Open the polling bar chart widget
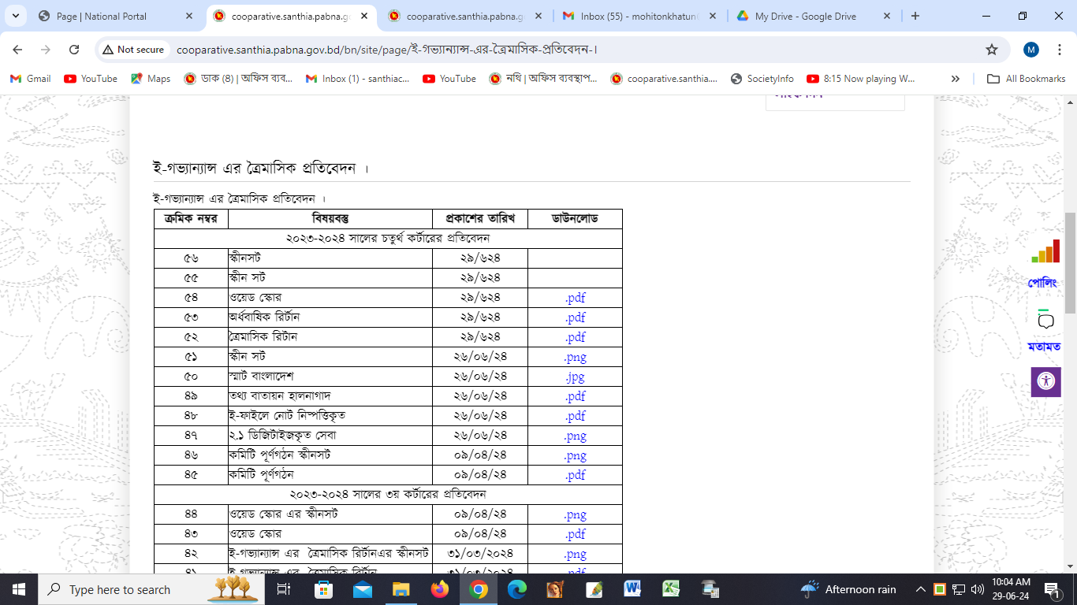Viewport: 1077px width, 605px height. 1045,252
